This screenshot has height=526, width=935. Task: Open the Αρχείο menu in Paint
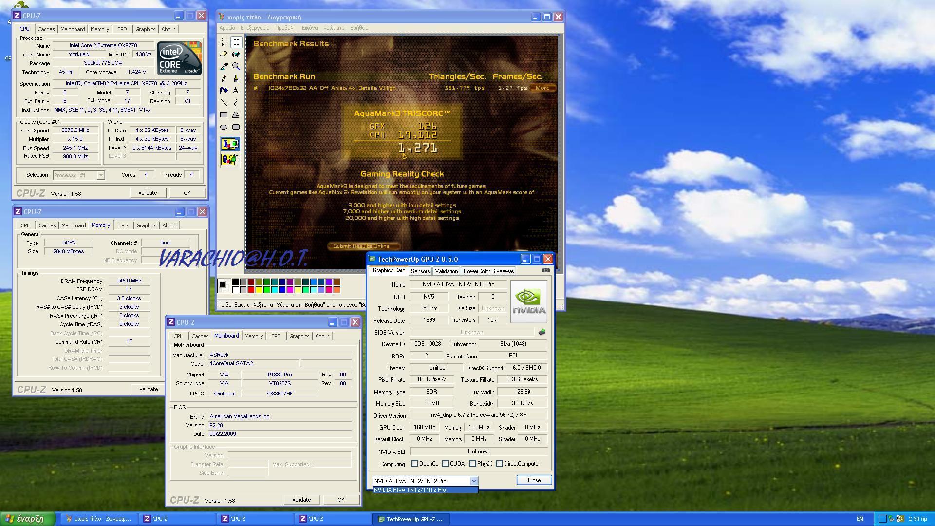click(x=227, y=28)
